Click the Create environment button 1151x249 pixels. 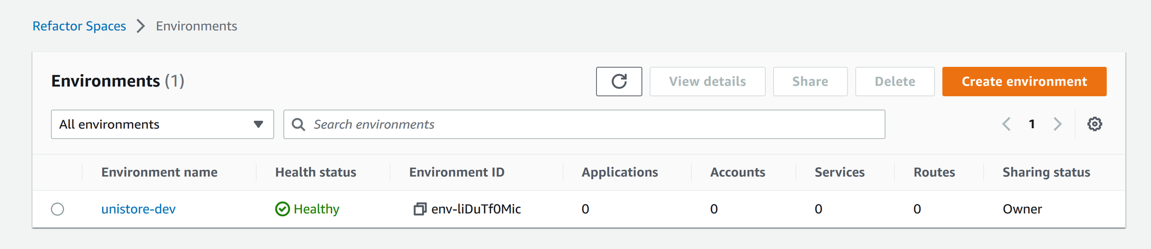tap(1024, 82)
